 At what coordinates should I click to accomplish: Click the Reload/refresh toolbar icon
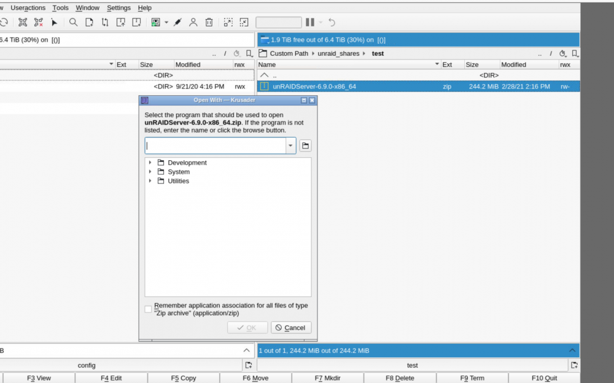pos(4,22)
